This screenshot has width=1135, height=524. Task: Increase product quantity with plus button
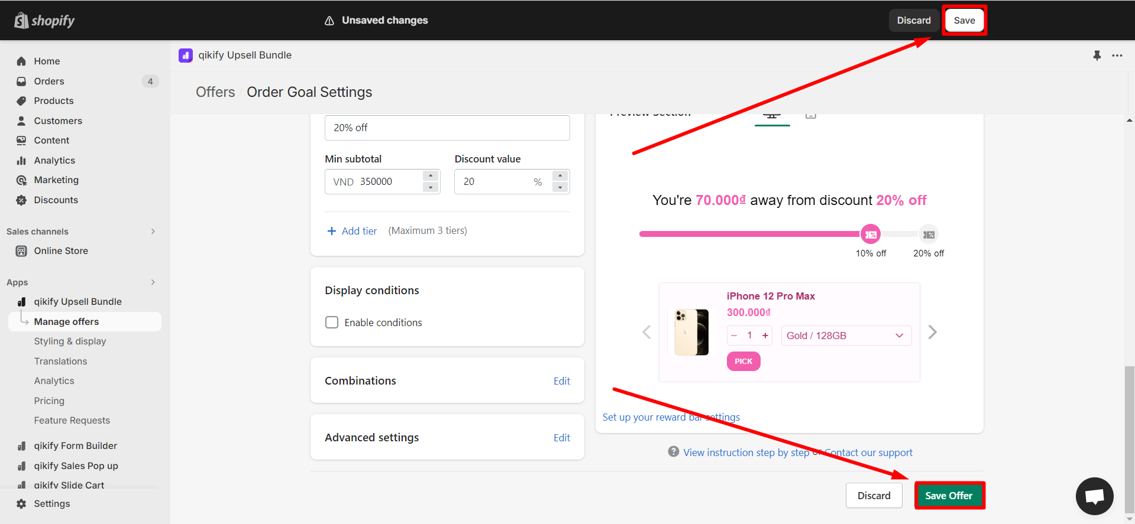coord(765,336)
